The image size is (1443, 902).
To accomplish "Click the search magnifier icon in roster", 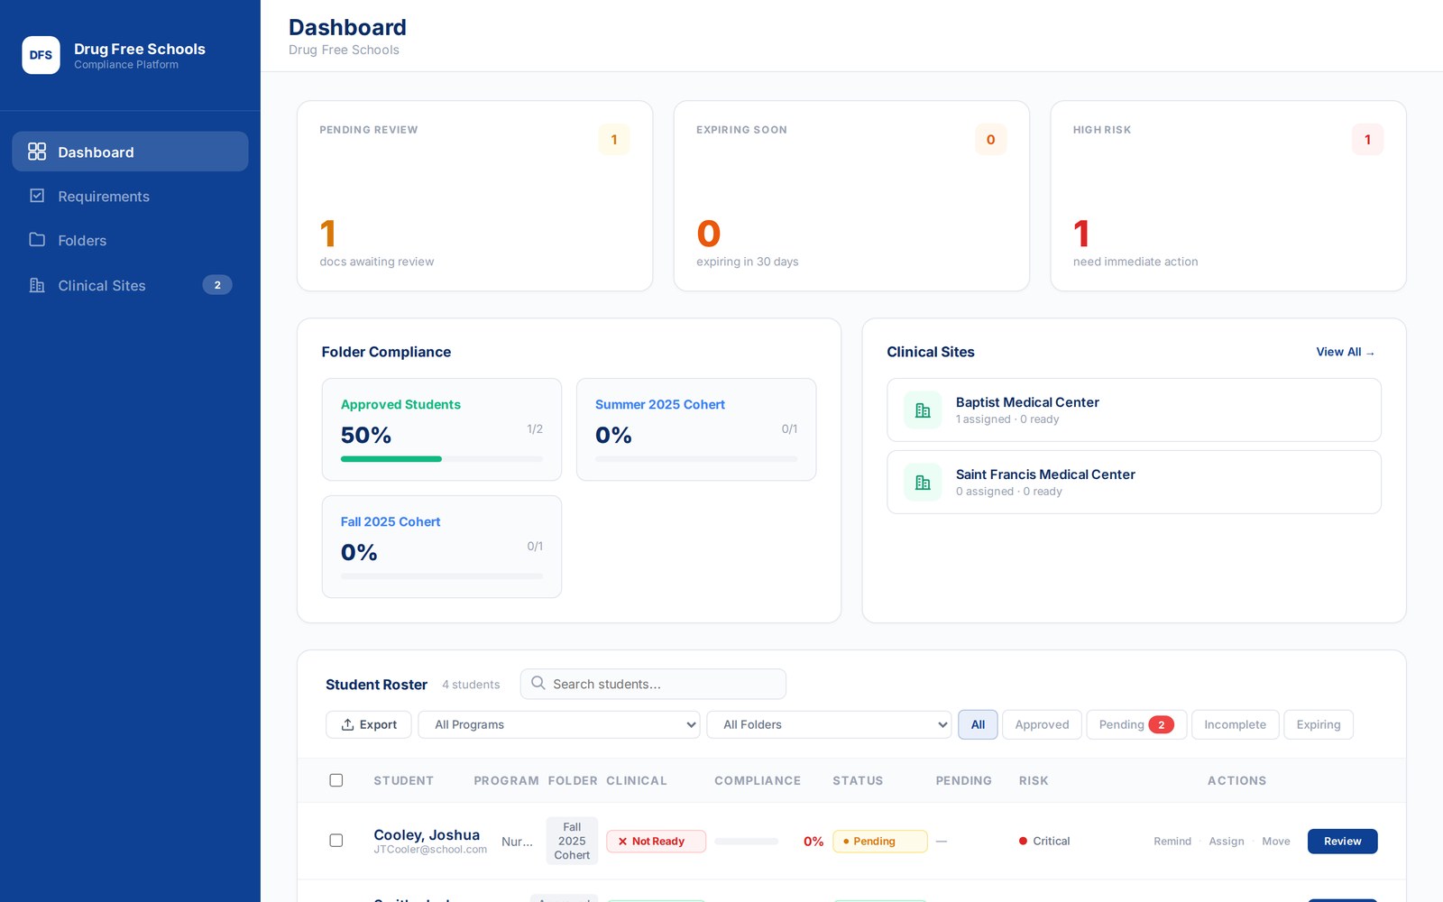I will click(538, 683).
